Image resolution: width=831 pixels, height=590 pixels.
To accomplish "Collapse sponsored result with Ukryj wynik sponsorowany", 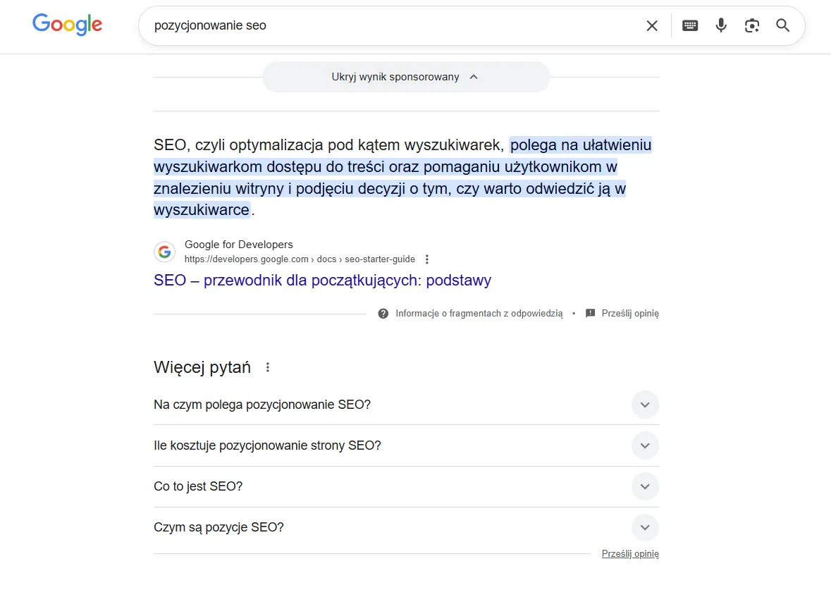I will click(405, 77).
